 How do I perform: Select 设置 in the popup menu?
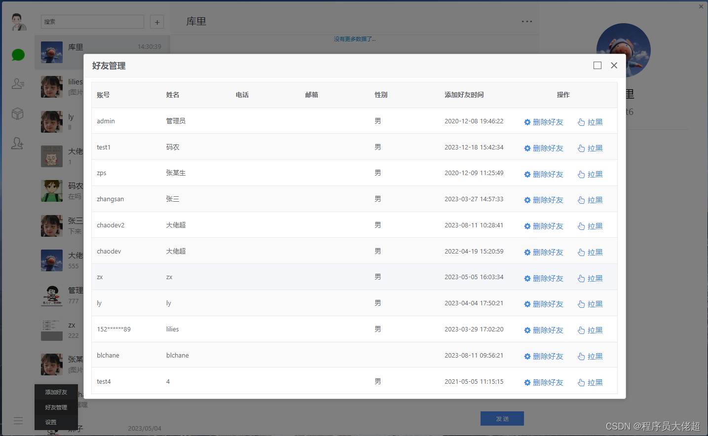[x=56, y=422]
